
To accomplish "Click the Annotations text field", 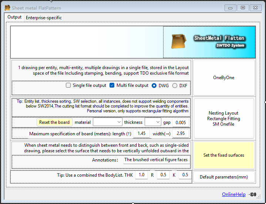I will tap(157, 160).
